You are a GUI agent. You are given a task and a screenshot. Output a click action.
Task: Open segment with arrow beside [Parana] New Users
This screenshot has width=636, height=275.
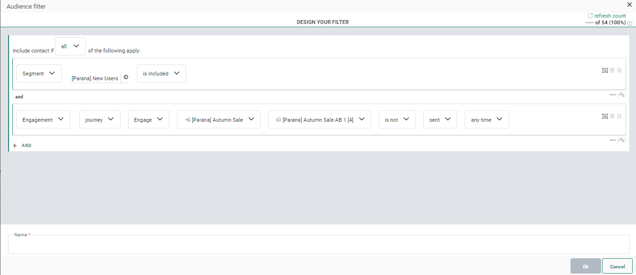pyautogui.click(x=126, y=77)
